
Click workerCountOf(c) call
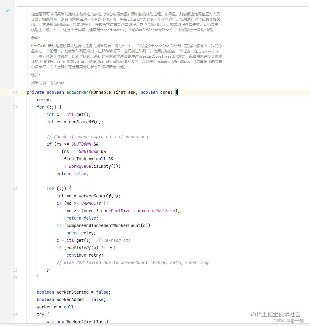pyautogui.click(x=98, y=196)
